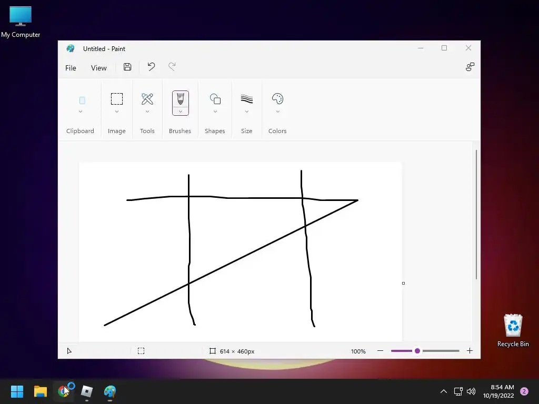
Task: Click the Clipboard label
Action: click(x=80, y=131)
